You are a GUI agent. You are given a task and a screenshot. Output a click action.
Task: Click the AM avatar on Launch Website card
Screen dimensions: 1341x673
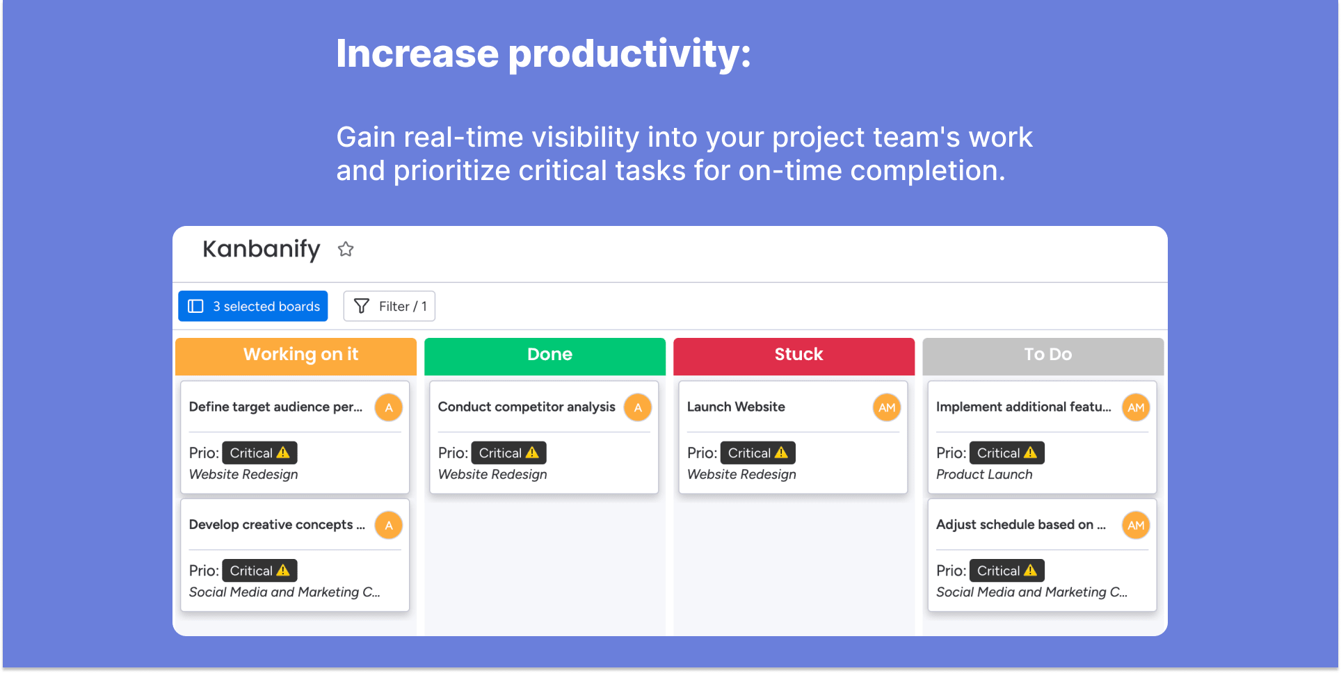coord(887,407)
